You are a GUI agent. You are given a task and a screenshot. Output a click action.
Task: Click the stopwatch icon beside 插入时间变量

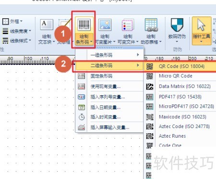click(82, 117)
